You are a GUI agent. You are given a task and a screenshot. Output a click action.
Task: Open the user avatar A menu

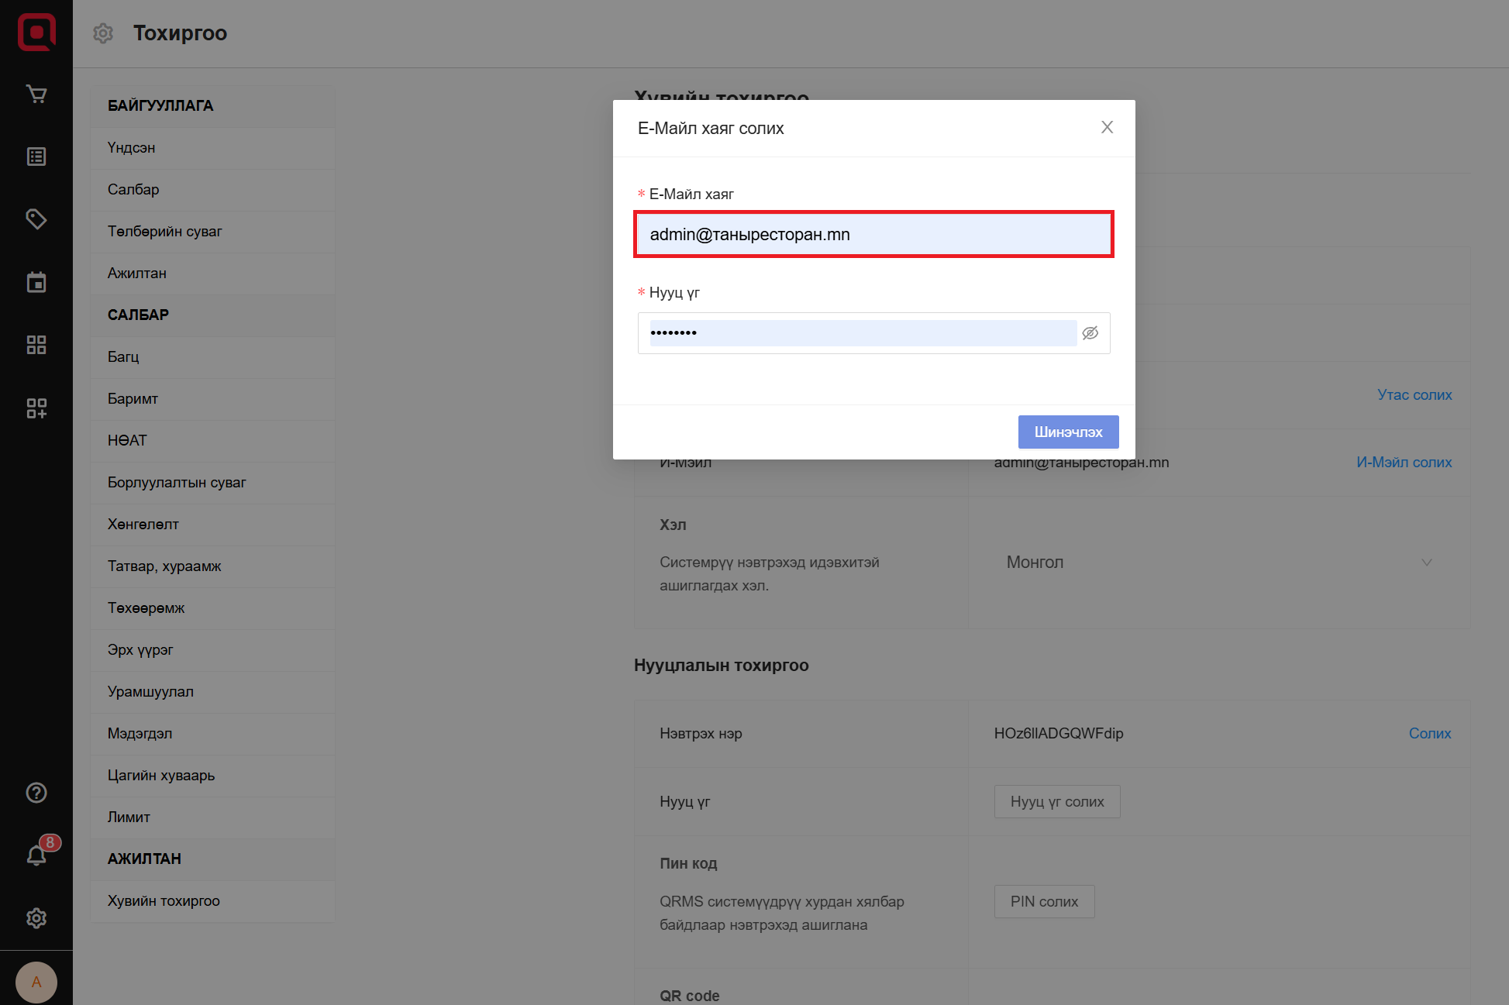click(x=36, y=982)
